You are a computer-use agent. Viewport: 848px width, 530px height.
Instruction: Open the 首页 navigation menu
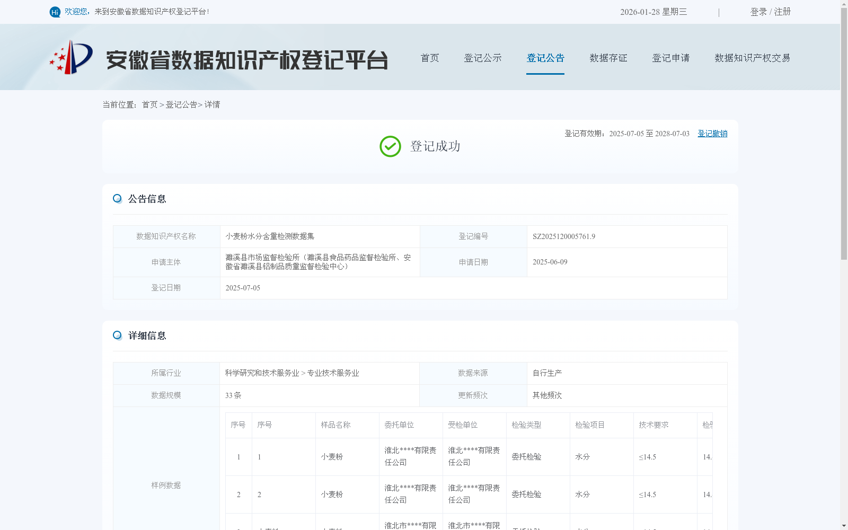(430, 58)
